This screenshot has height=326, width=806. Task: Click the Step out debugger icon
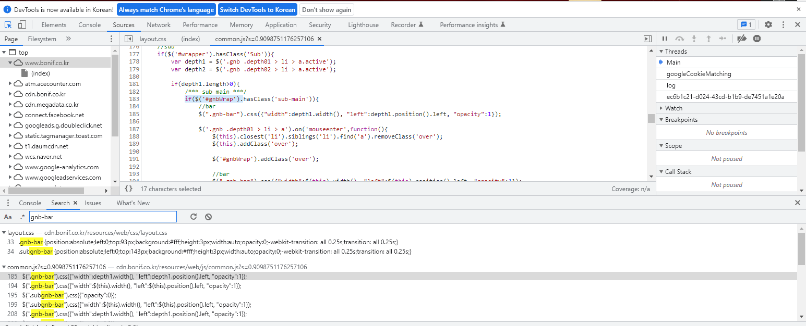click(708, 39)
